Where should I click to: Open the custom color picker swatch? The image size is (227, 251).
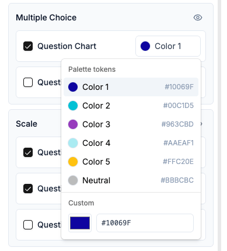point(80,223)
